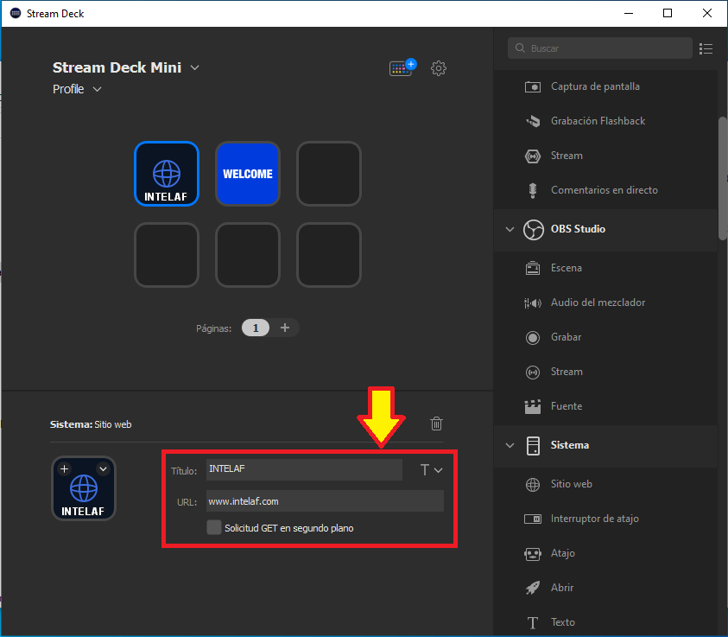Screen dimensions: 728x637
Task: Add a new page with plus button
Action: click(x=285, y=328)
